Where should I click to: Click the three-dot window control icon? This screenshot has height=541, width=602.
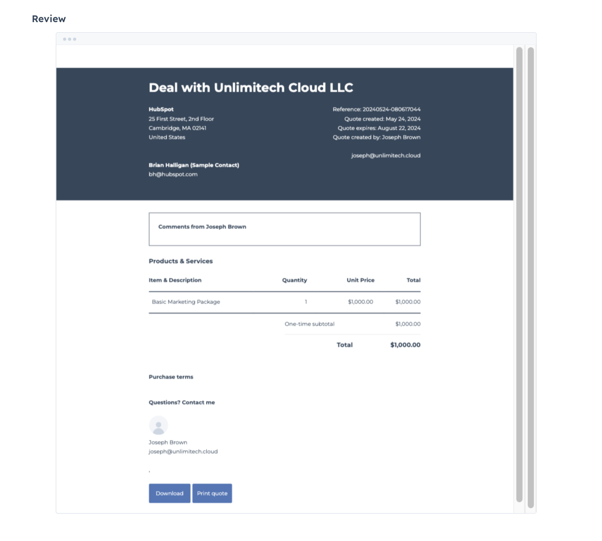point(70,39)
